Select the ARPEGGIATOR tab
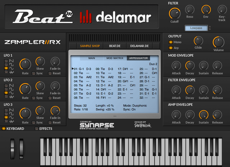 tap(138, 58)
